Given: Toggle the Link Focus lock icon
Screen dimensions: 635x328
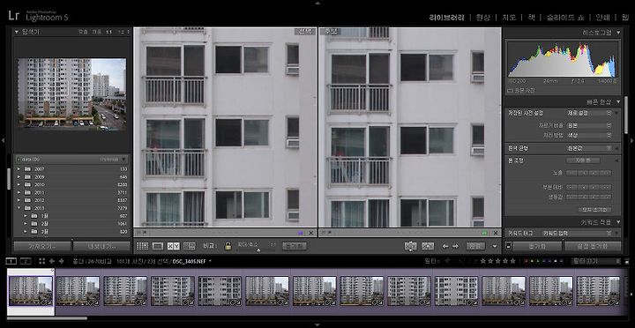Looking at the screenshot, I should [228, 246].
